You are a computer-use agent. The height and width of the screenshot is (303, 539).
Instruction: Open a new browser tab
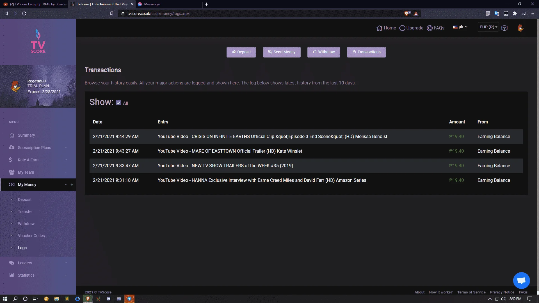(207, 4)
